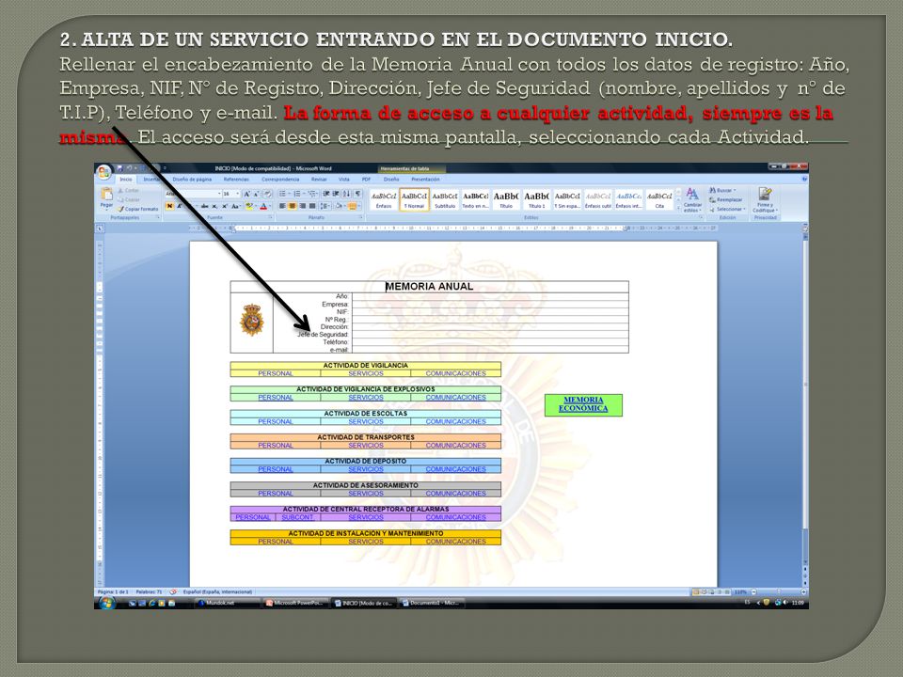
Task: Open the Fuente dialog launcher
Action: [270, 217]
